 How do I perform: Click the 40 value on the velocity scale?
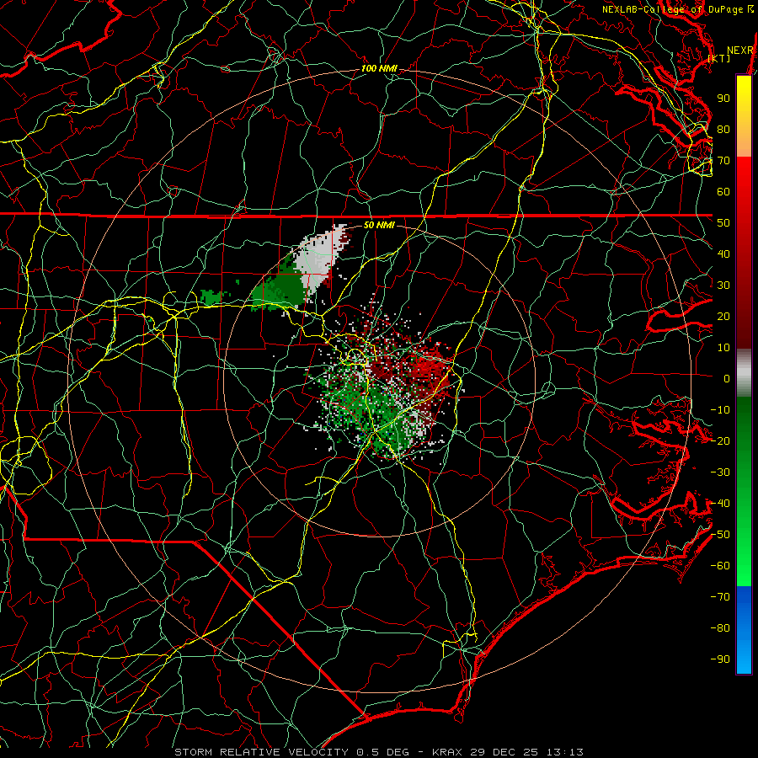723,254
